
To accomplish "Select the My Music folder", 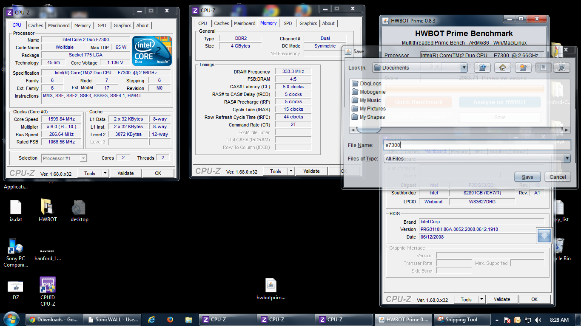I will pos(366,100).
